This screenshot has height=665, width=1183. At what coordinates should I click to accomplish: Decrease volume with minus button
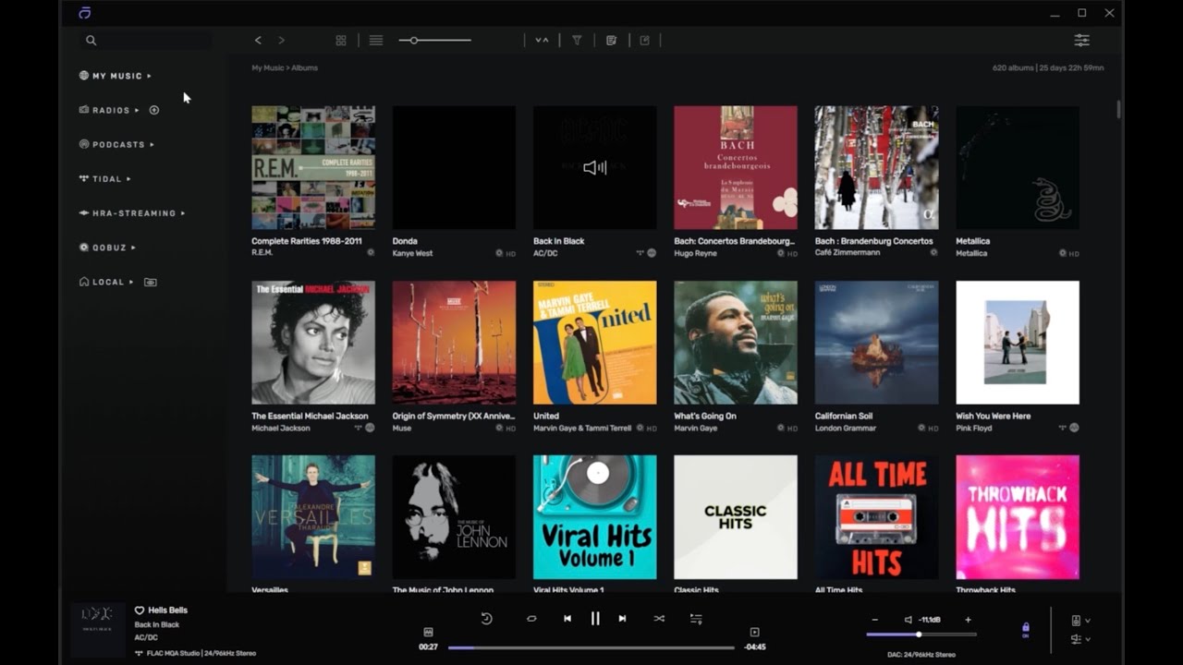pyautogui.click(x=874, y=620)
